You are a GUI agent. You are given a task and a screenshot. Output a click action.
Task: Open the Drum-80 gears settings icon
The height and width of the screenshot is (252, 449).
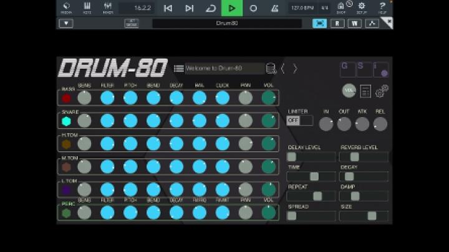[x=382, y=91]
